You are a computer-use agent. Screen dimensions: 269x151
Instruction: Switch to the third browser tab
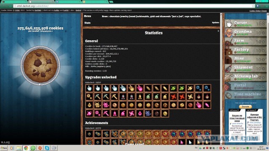coord(68,2)
